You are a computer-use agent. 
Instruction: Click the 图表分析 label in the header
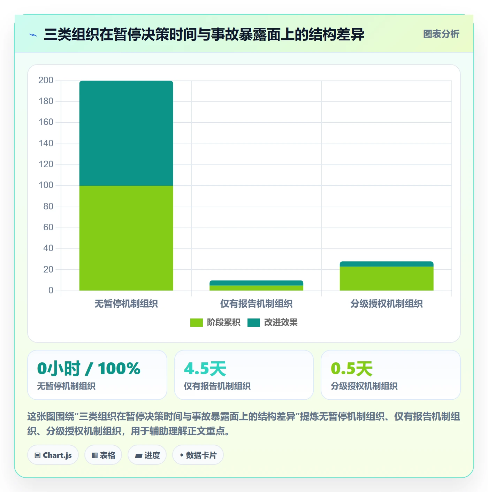coord(441,34)
